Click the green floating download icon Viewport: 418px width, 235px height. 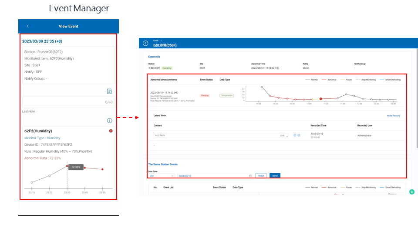(x=411, y=191)
